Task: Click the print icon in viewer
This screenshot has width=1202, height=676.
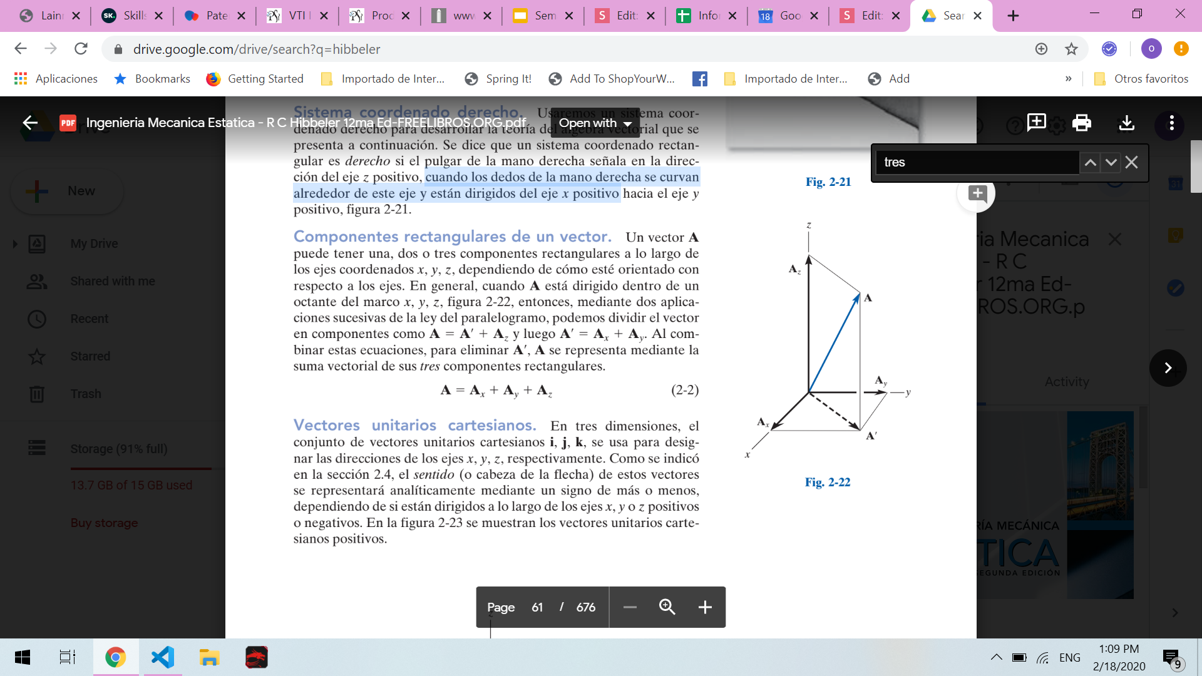Action: pos(1081,123)
